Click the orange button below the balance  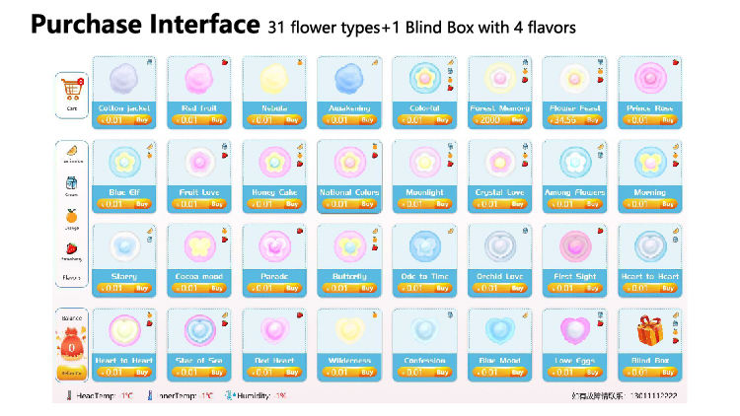[x=71, y=374]
